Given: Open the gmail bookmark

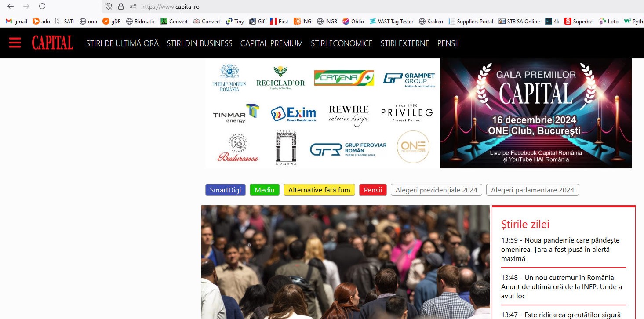Looking at the screenshot, I should (16, 21).
